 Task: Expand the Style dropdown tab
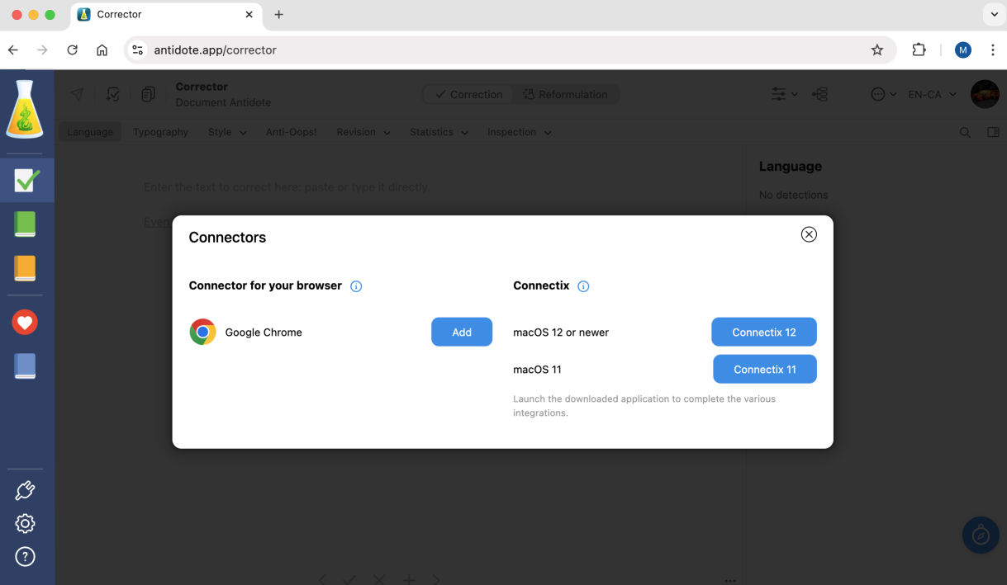pos(227,132)
